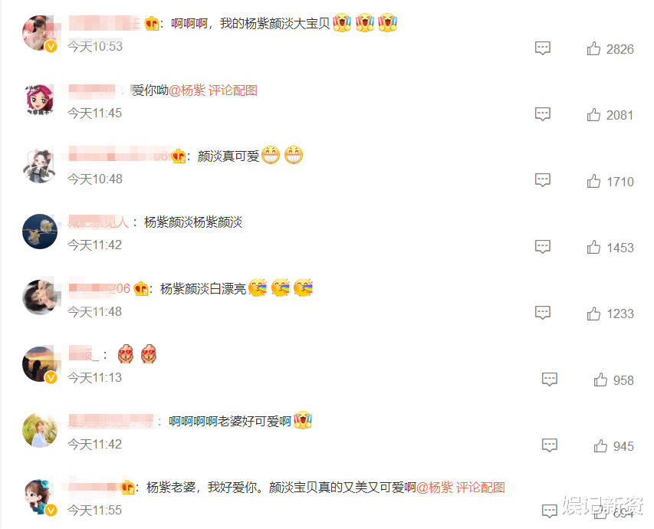Reply to the 杨紫颜淡白漂亮 comment
This screenshot has height=529, width=654.
pos(543,313)
